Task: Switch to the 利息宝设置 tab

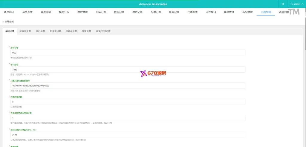Action: tap(25, 31)
